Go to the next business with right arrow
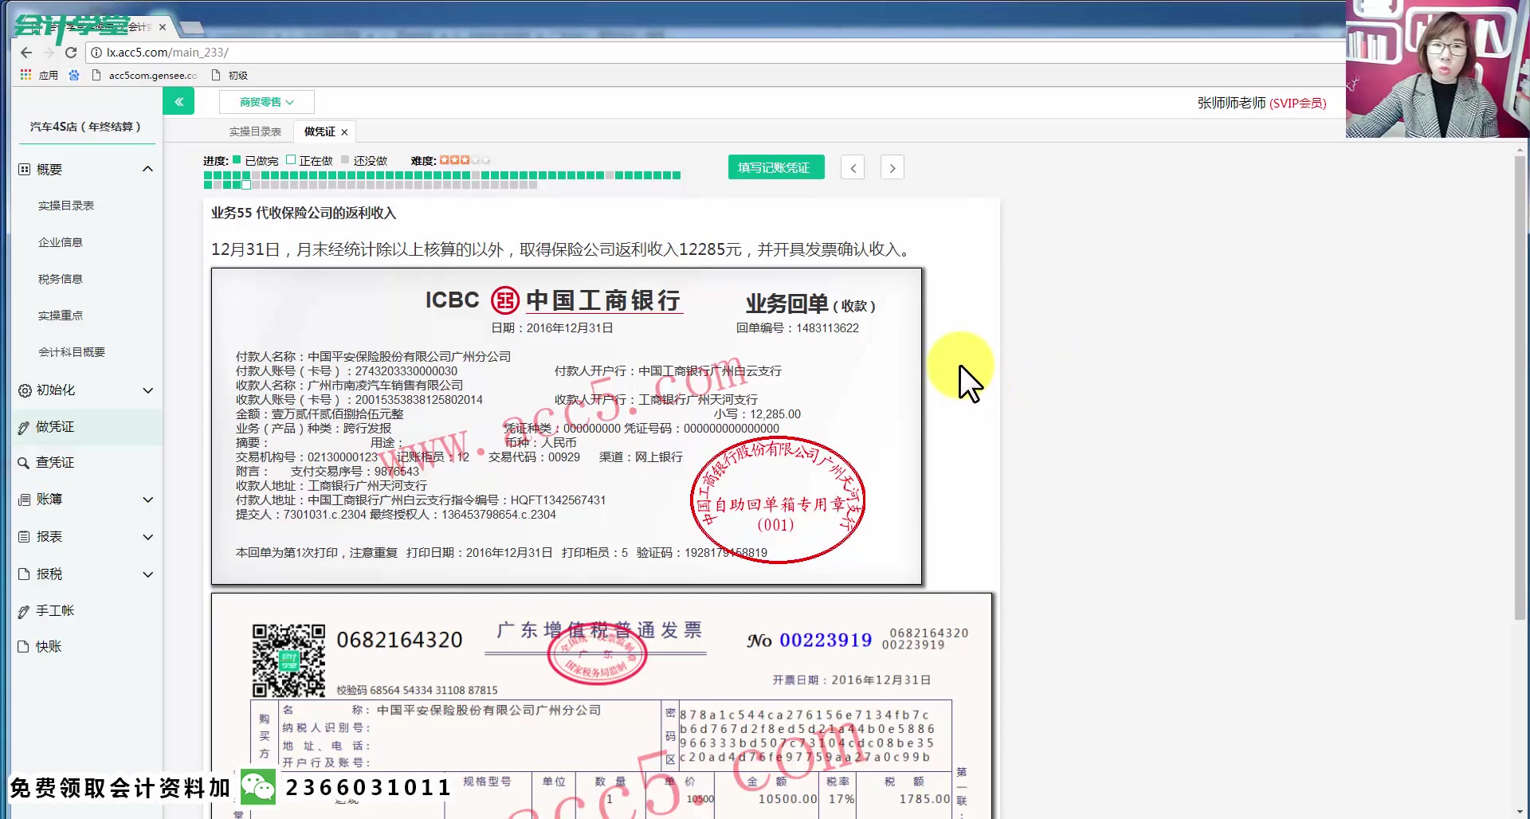This screenshot has height=819, width=1530. pos(892,168)
